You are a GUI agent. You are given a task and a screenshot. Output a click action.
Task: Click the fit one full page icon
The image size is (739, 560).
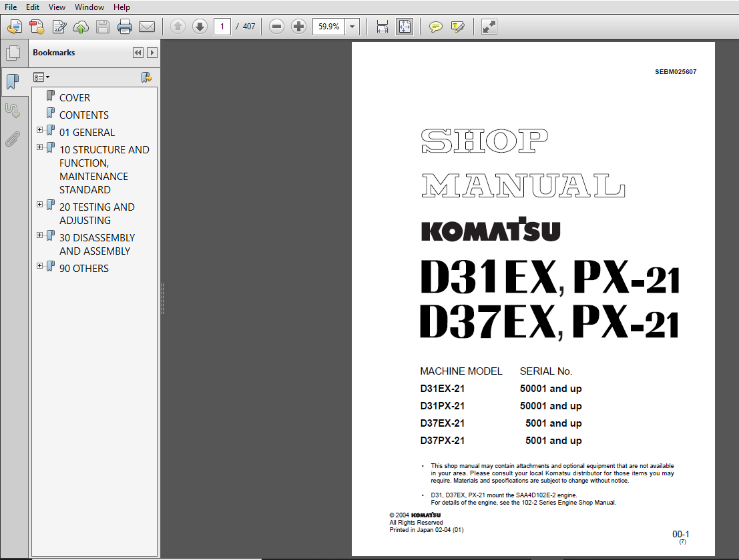click(x=405, y=27)
